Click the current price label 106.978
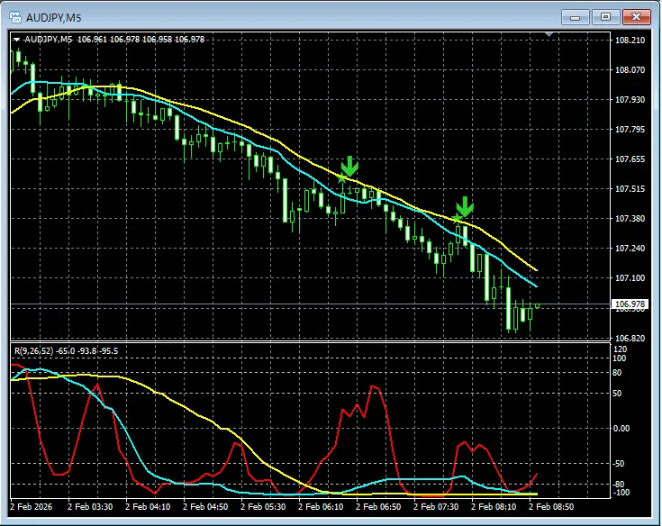The image size is (662, 526). pyautogui.click(x=630, y=304)
